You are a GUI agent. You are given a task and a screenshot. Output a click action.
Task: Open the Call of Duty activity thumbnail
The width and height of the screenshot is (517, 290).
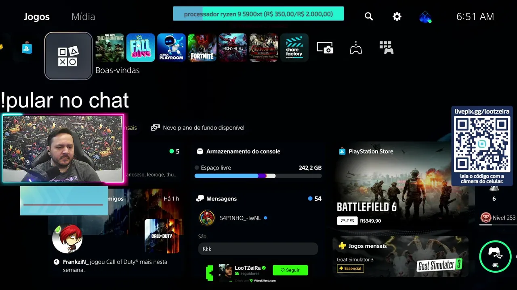tap(162, 236)
